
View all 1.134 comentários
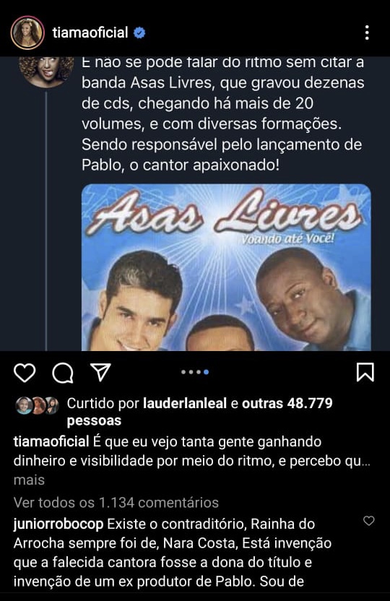116,502
